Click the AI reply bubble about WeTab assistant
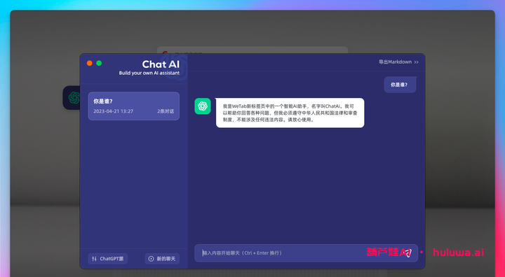 290,113
